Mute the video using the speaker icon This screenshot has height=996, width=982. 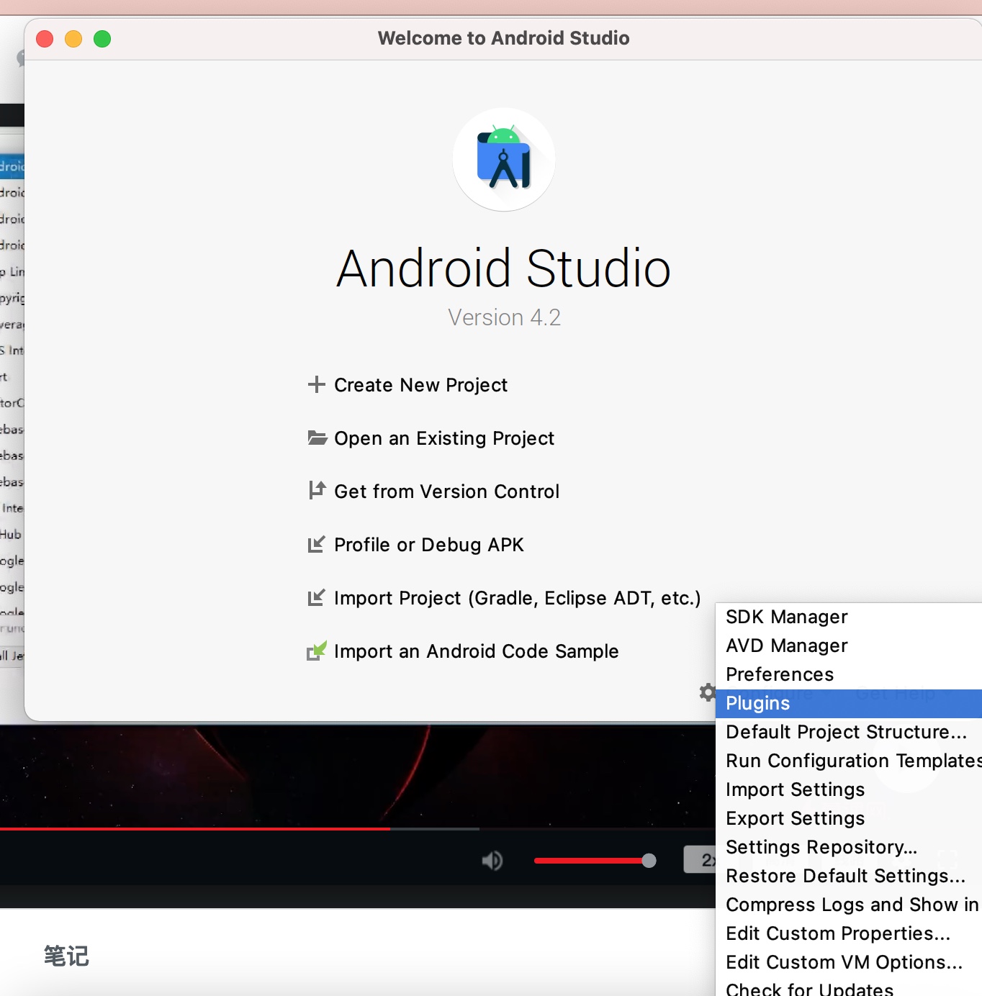492,861
